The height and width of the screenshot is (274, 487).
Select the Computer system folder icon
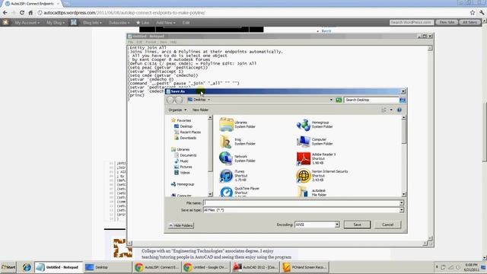(303, 142)
